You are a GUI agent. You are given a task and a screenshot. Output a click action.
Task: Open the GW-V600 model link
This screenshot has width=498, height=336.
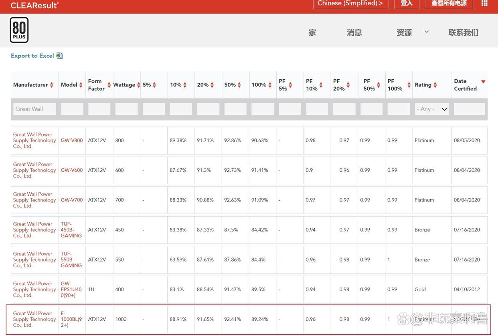pyautogui.click(x=72, y=170)
